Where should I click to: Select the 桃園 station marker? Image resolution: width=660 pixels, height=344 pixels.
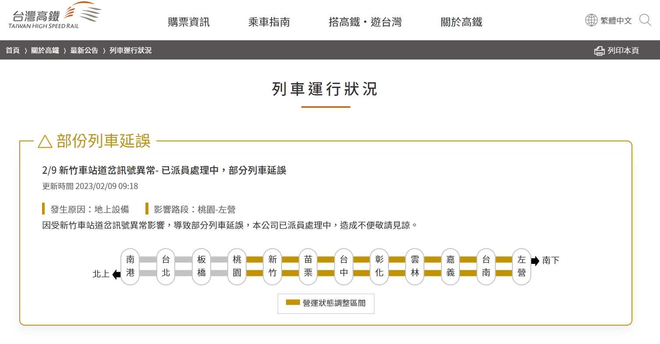pos(237,267)
